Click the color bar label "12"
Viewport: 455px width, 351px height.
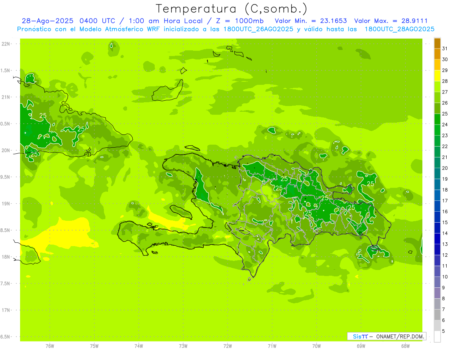445,255
